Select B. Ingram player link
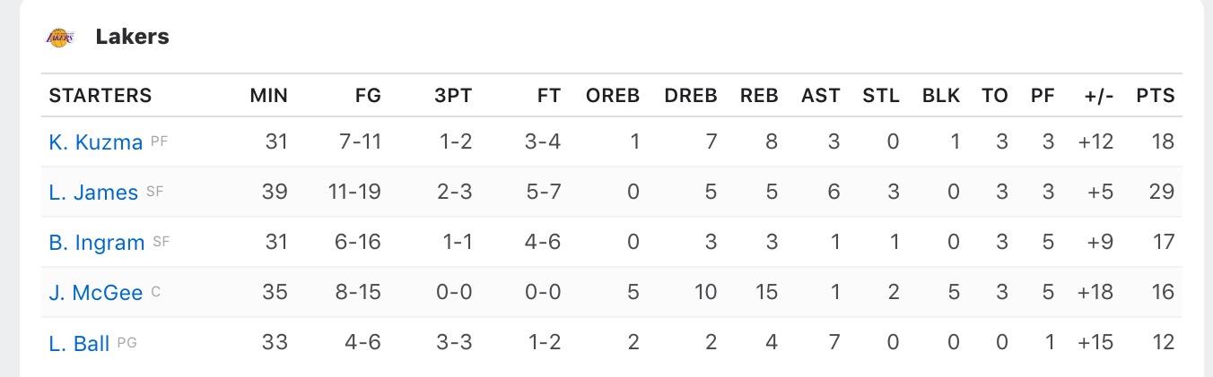This screenshot has height=377, width=1213. 96,242
